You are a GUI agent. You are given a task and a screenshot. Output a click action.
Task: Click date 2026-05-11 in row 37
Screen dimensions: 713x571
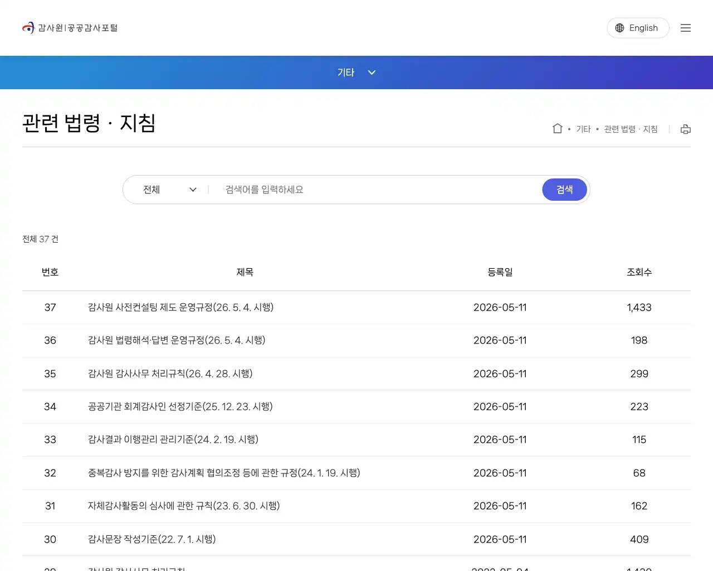pos(500,307)
